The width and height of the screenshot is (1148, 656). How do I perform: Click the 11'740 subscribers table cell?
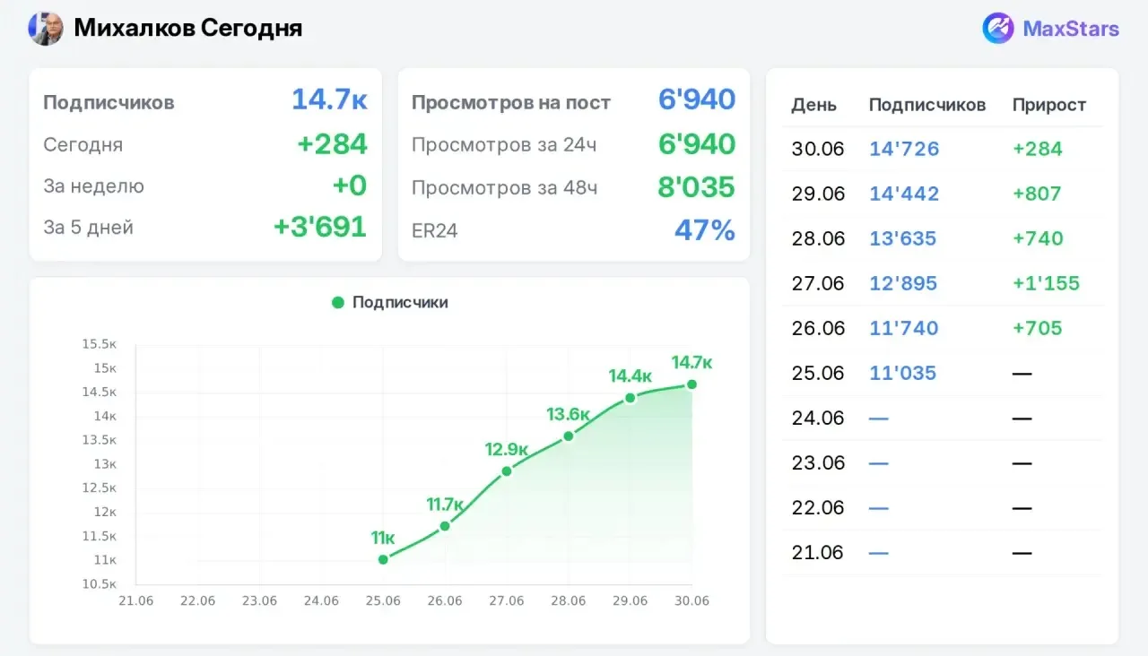(x=904, y=328)
